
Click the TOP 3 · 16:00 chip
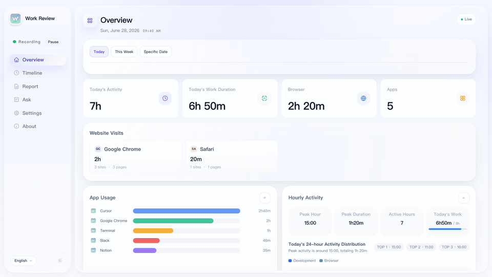click(x=454, y=247)
